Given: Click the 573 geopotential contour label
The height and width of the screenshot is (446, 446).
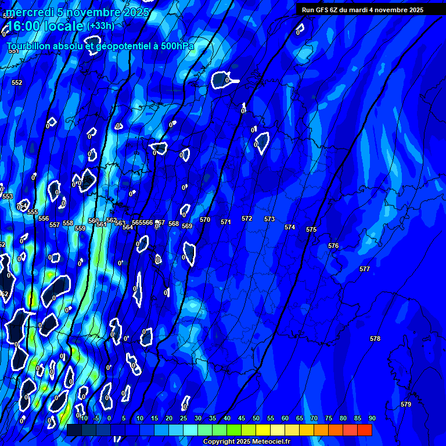Looking at the screenshot, I should pyautogui.click(x=269, y=220).
